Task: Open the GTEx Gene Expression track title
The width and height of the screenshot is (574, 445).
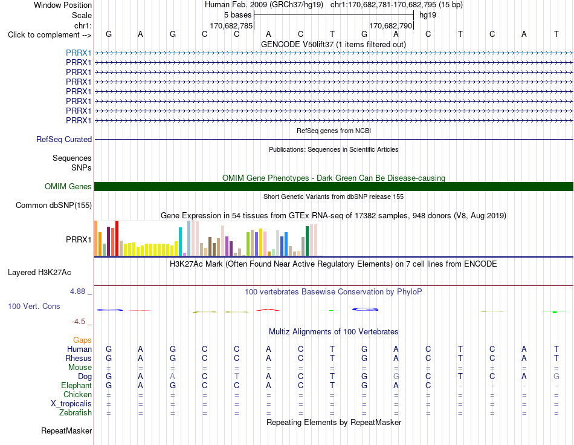Action: coord(334,215)
